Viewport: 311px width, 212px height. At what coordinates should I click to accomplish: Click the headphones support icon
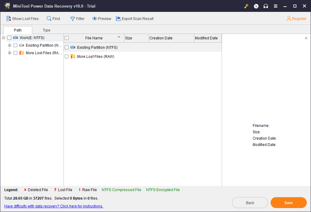coord(266,6)
